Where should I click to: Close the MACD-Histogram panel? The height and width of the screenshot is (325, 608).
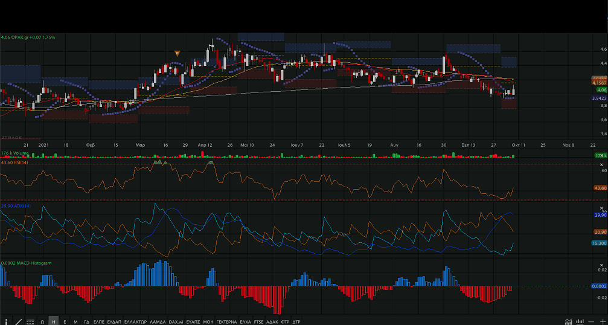(x=601, y=265)
